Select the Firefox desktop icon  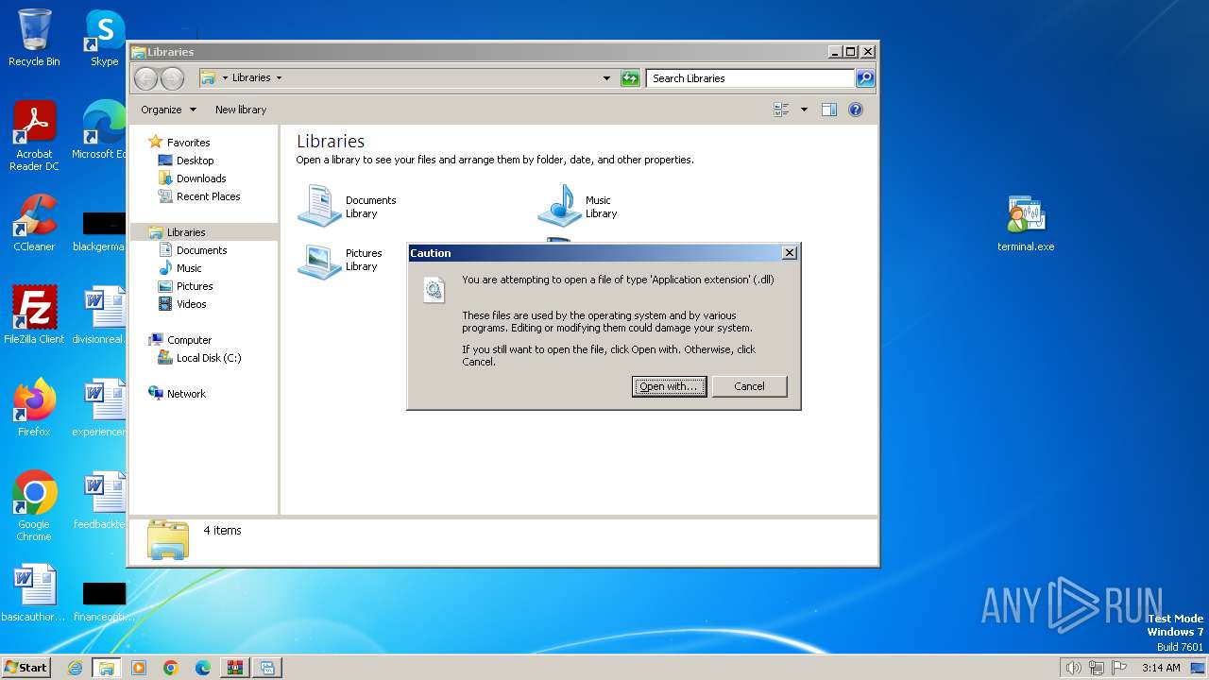[x=34, y=407]
